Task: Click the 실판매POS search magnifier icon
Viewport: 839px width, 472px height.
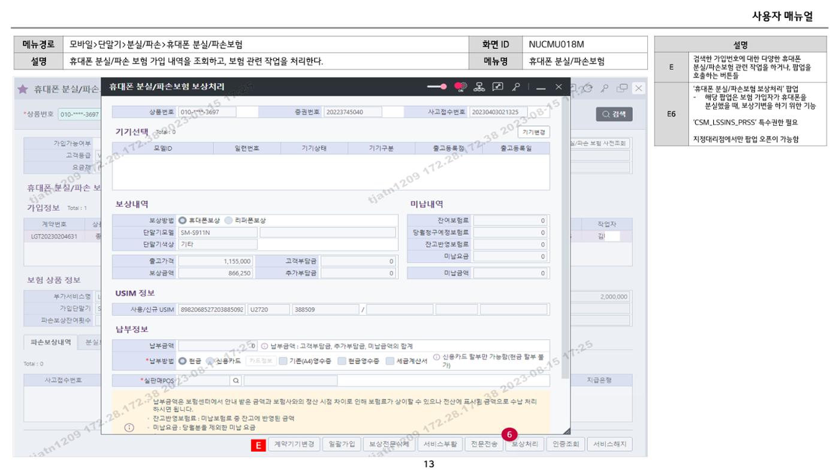Action: [x=236, y=380]
